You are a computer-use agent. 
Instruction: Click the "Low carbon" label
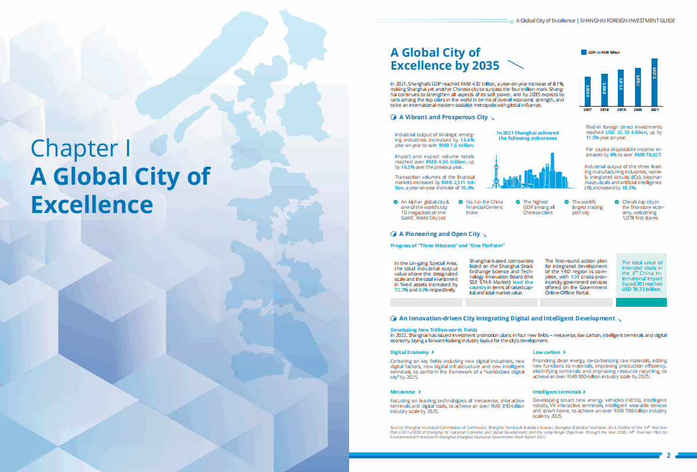point(546,352)
